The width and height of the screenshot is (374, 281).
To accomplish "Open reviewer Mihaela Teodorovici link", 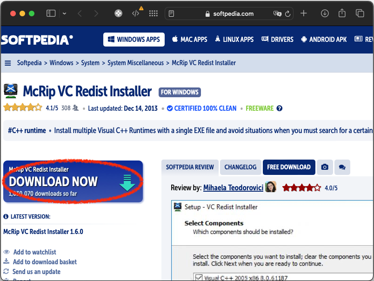I will pyautogui.click(x=233, y=188).
